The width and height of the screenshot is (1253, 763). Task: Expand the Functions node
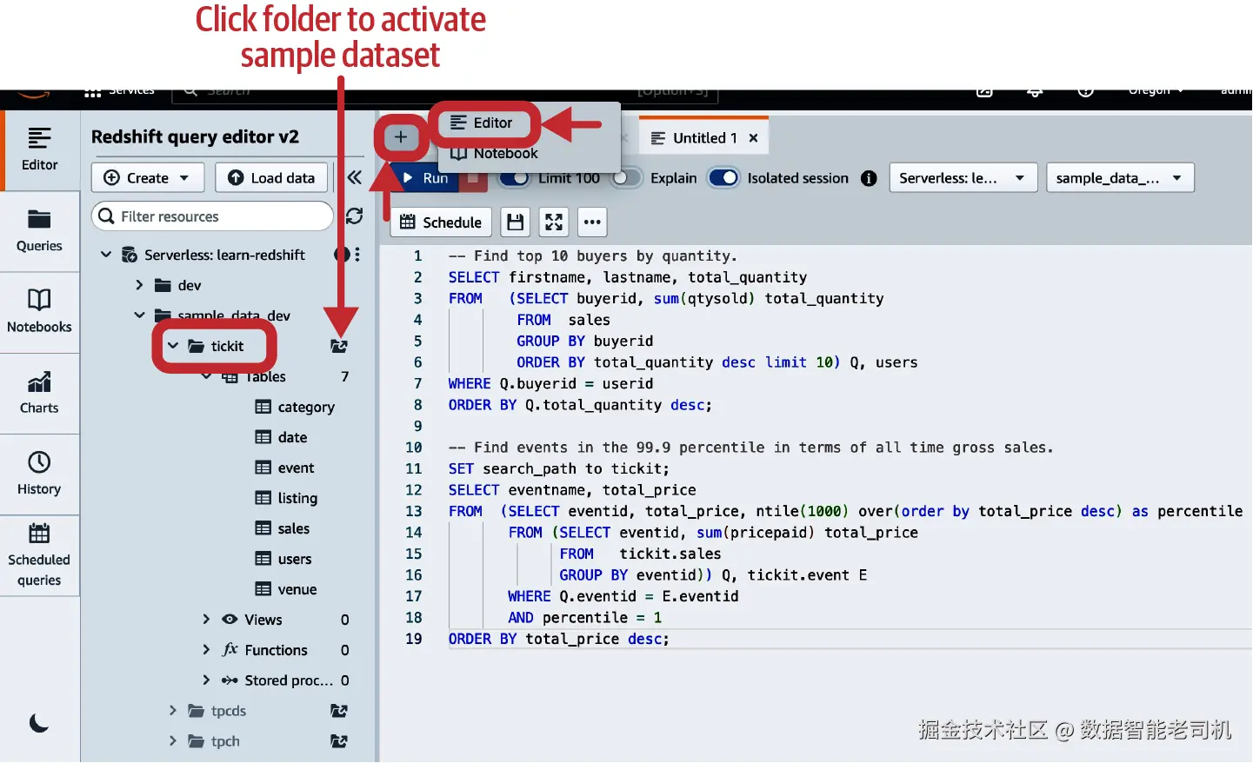[x=206, y=650]
